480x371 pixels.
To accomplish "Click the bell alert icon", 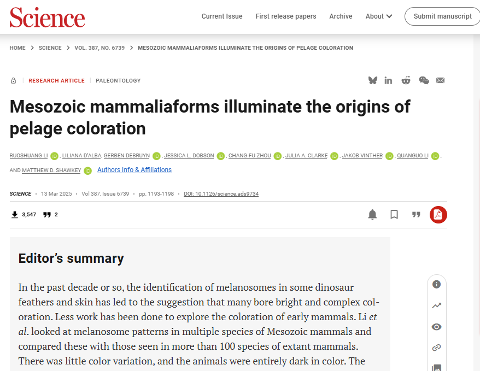I will pyautogui.click(x=372, y=215).
